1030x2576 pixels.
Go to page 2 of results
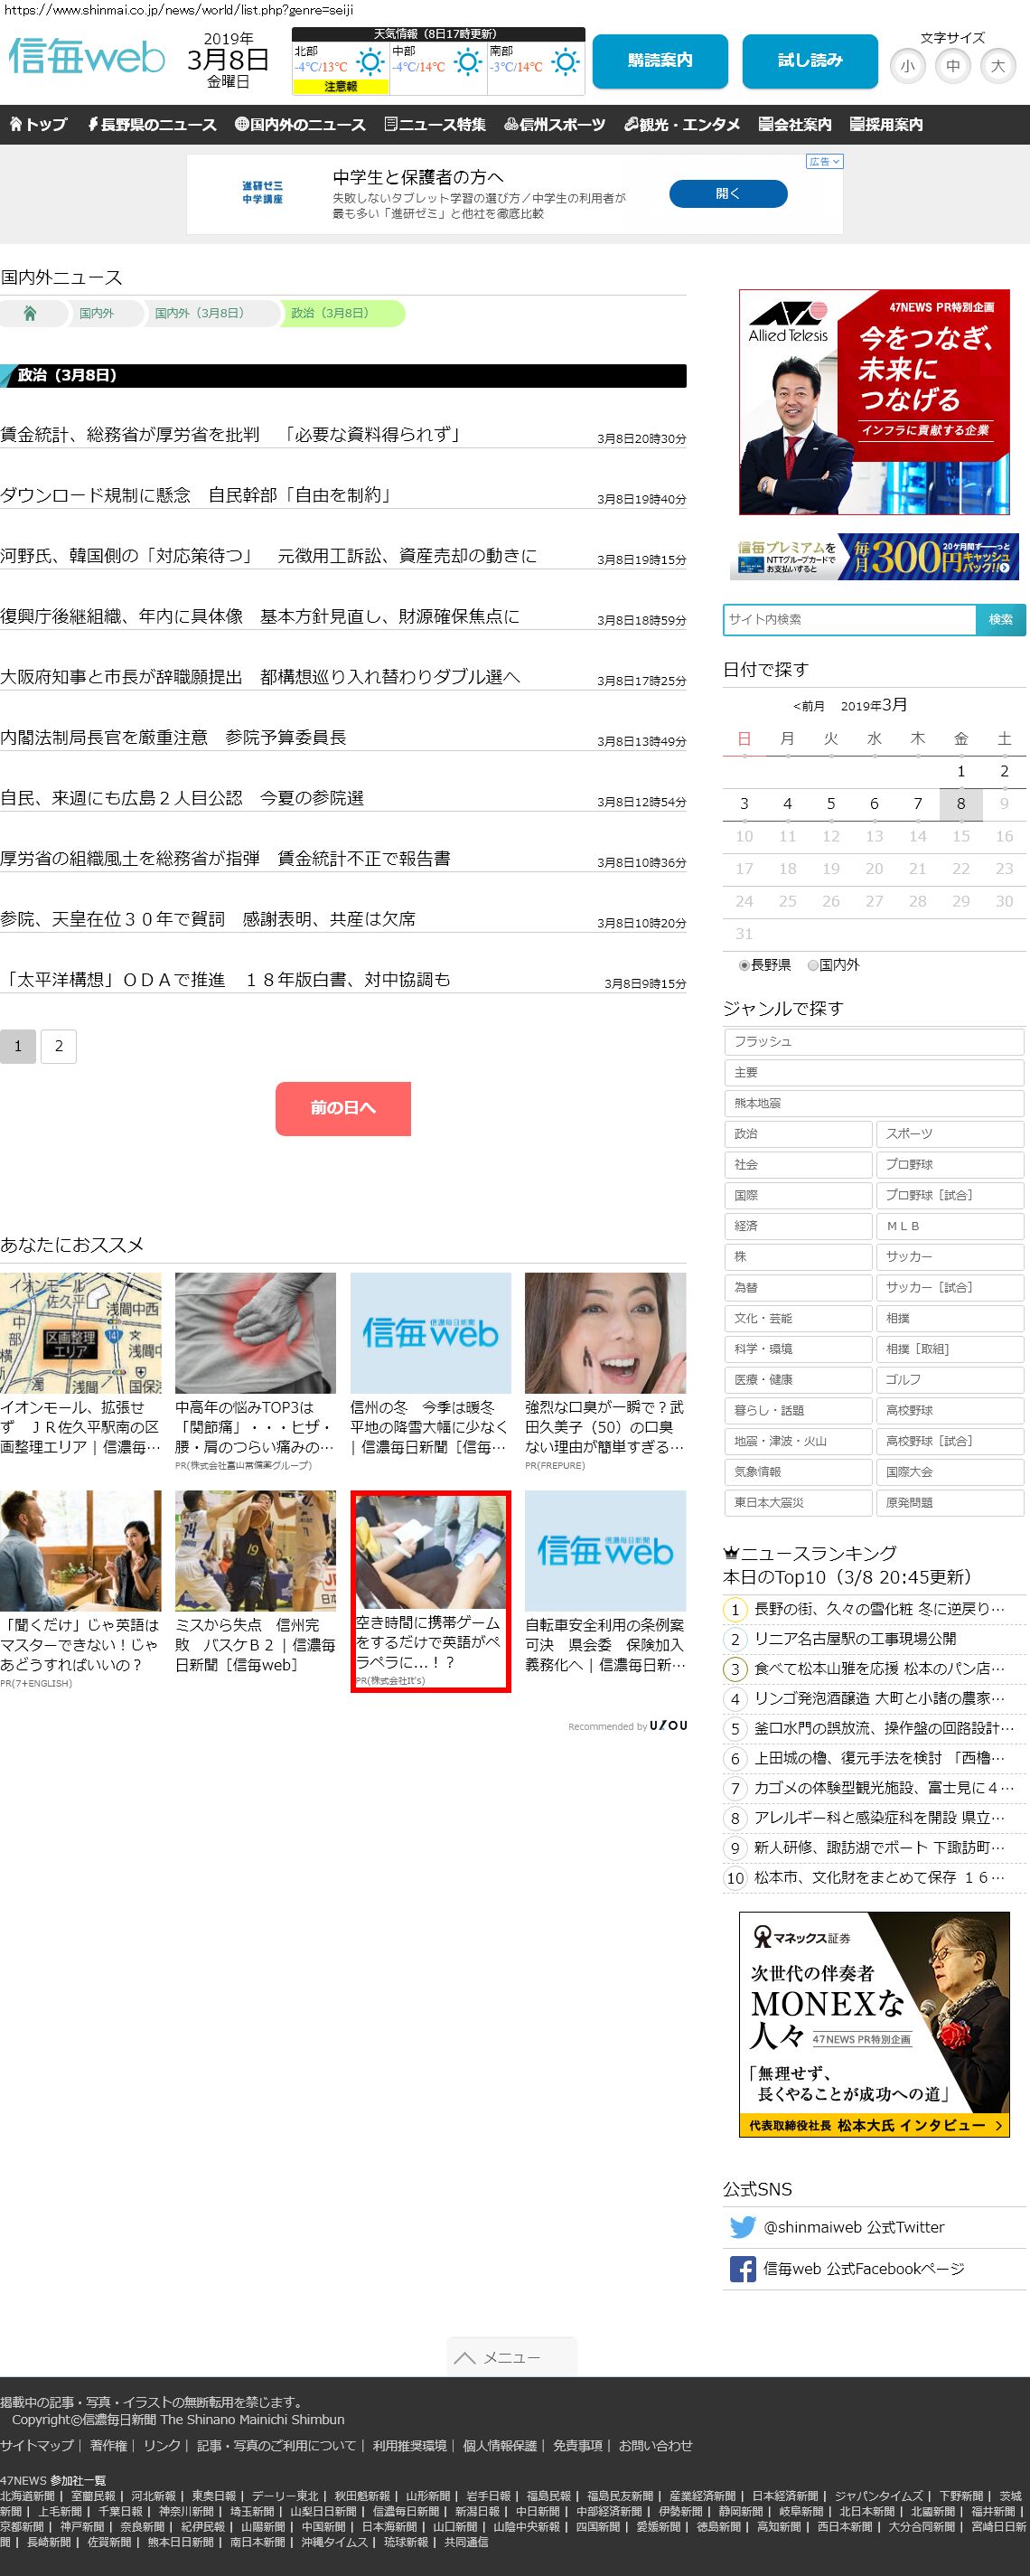[59, 1046]
